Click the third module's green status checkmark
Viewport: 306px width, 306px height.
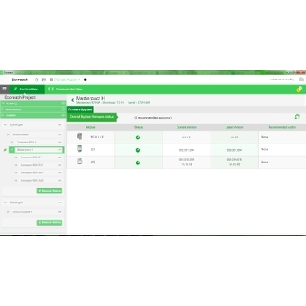click(138, 163)
